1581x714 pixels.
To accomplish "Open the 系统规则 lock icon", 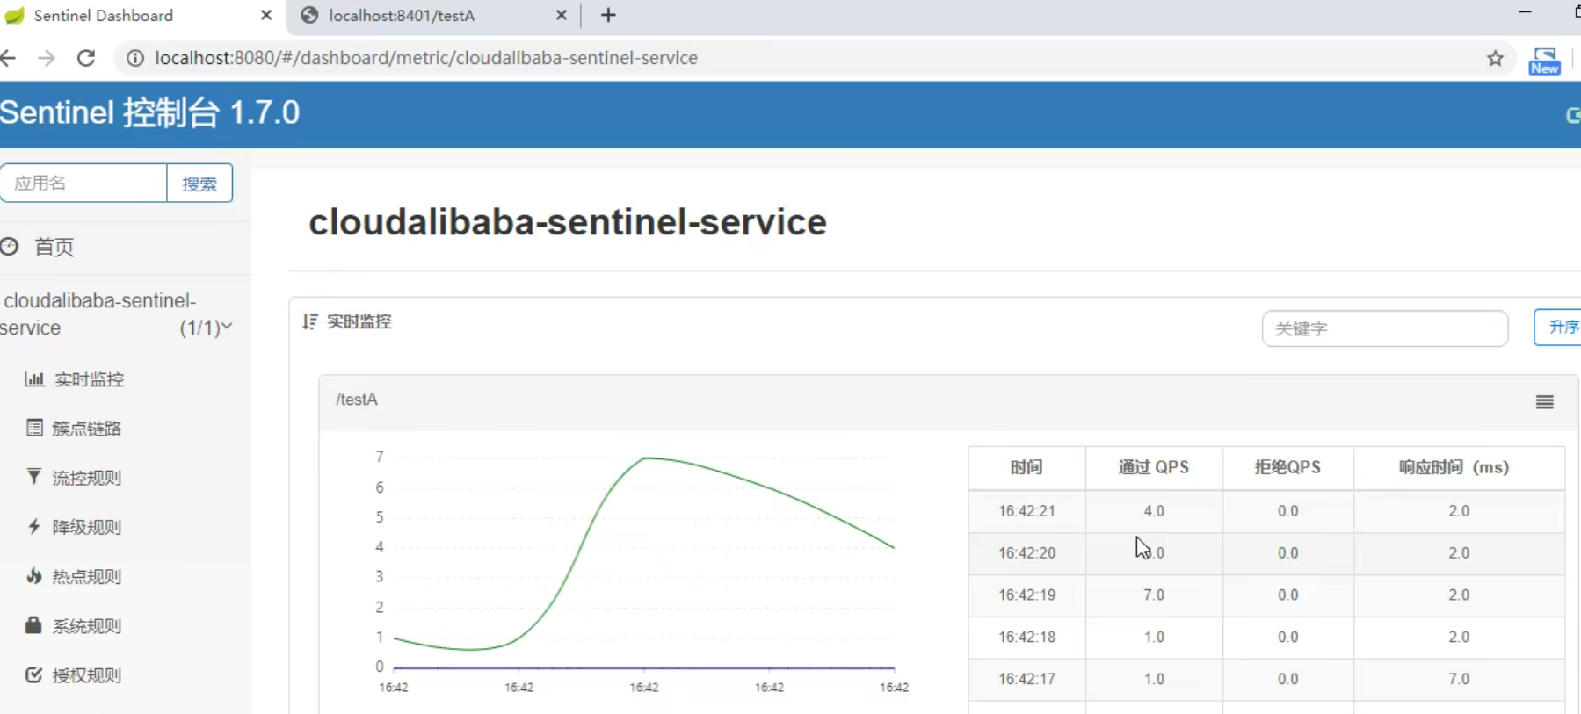I will pyautogui.click(x=33, y=625).
